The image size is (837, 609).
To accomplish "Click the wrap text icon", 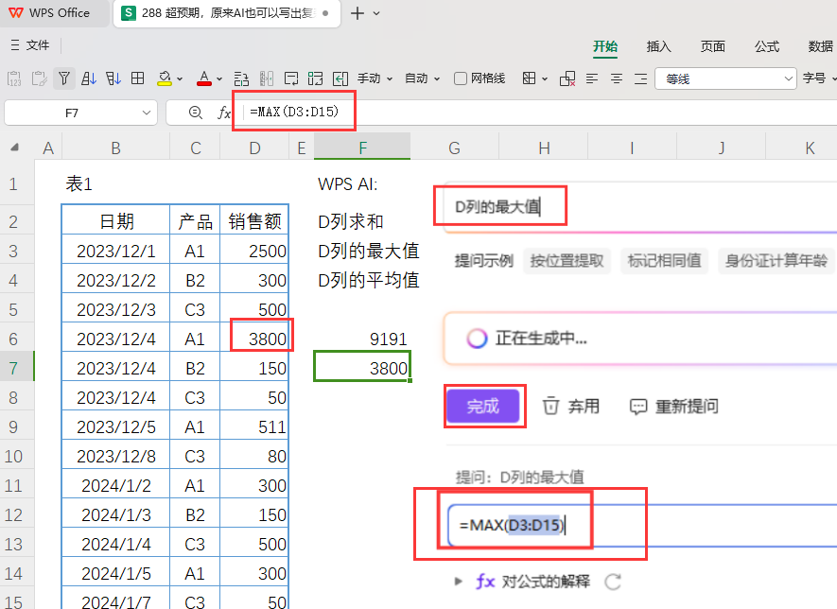I will pyautogui.click(x=291, y=79).
